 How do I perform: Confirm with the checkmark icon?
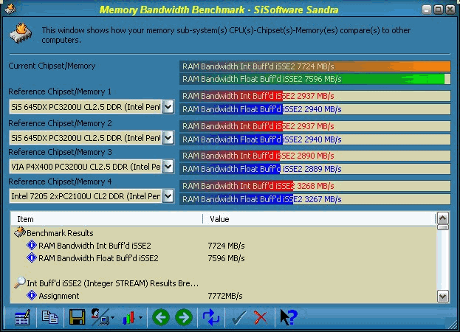[x=238, y=318]
